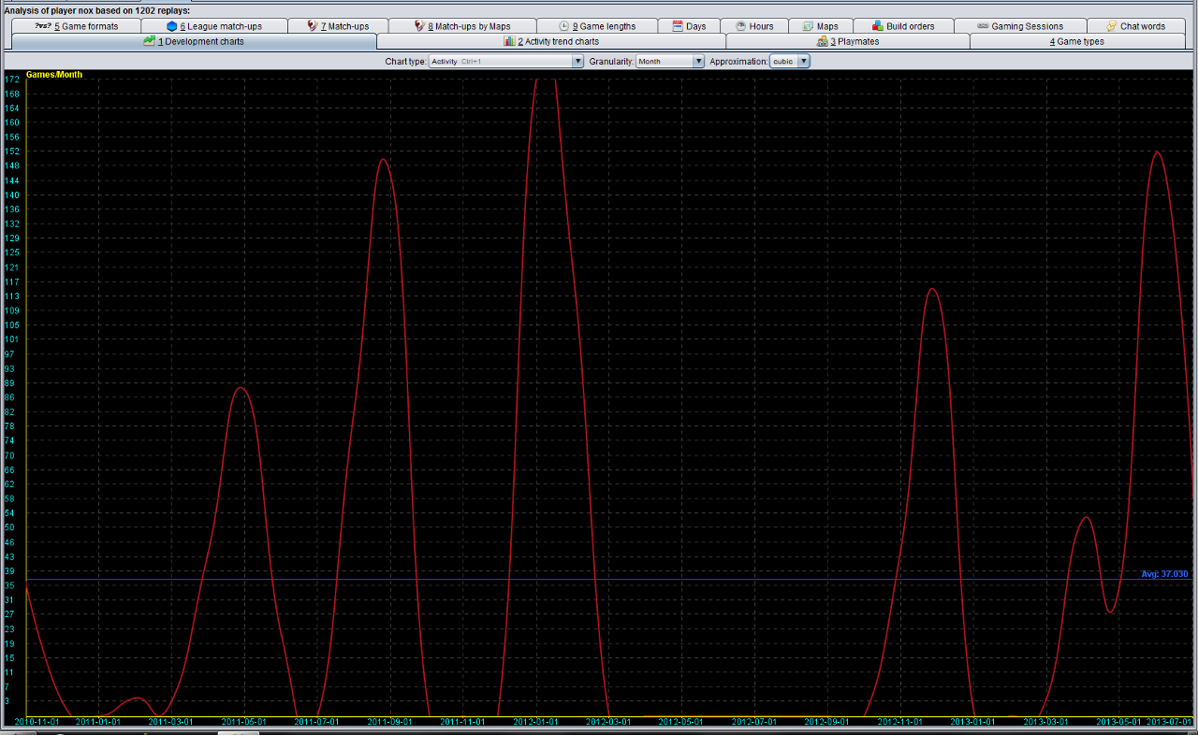
Task: Click the Game lengths clock icon
Action: pos(564,26)
